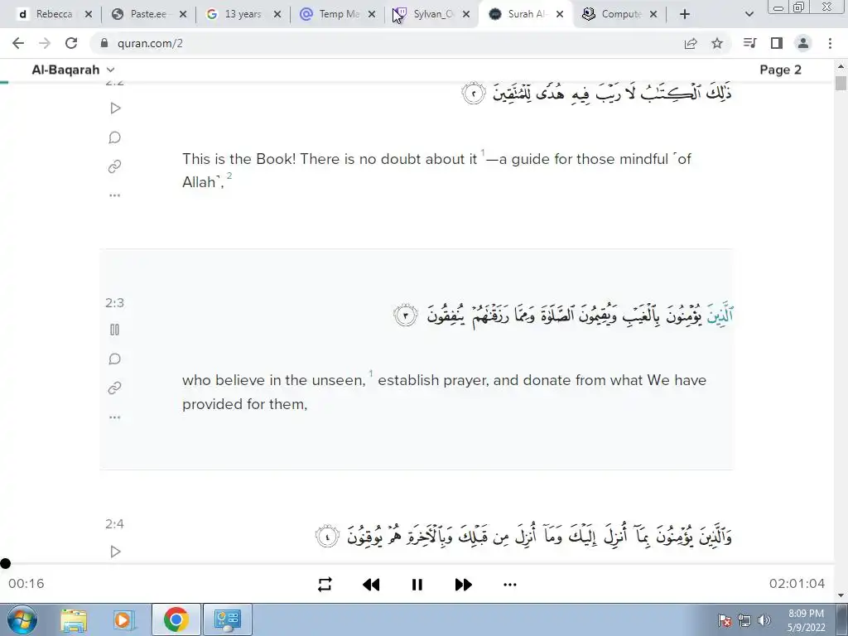The width and height of the screenshot is (848, 636).
Task: Expand the Al-Baqarah surah dropdown
Action: (73, 70)
